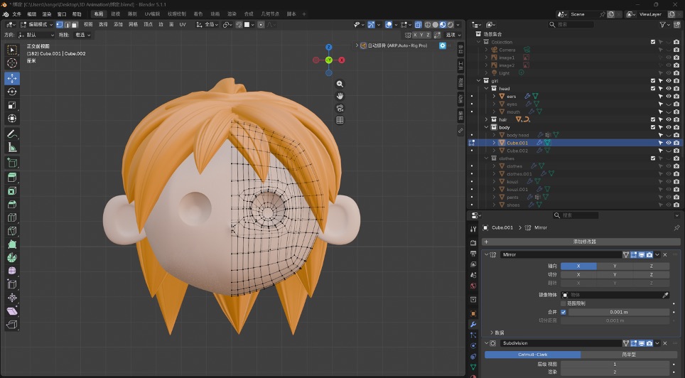Screen dimensions: 685x378
Task: Hide the Cube.001 object with eye icon
Action: pos(669,143)
